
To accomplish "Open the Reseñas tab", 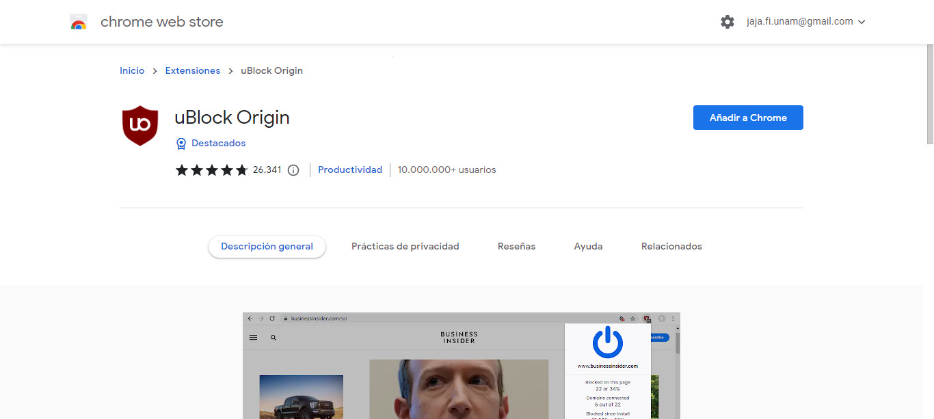I will tap(517, 247).
